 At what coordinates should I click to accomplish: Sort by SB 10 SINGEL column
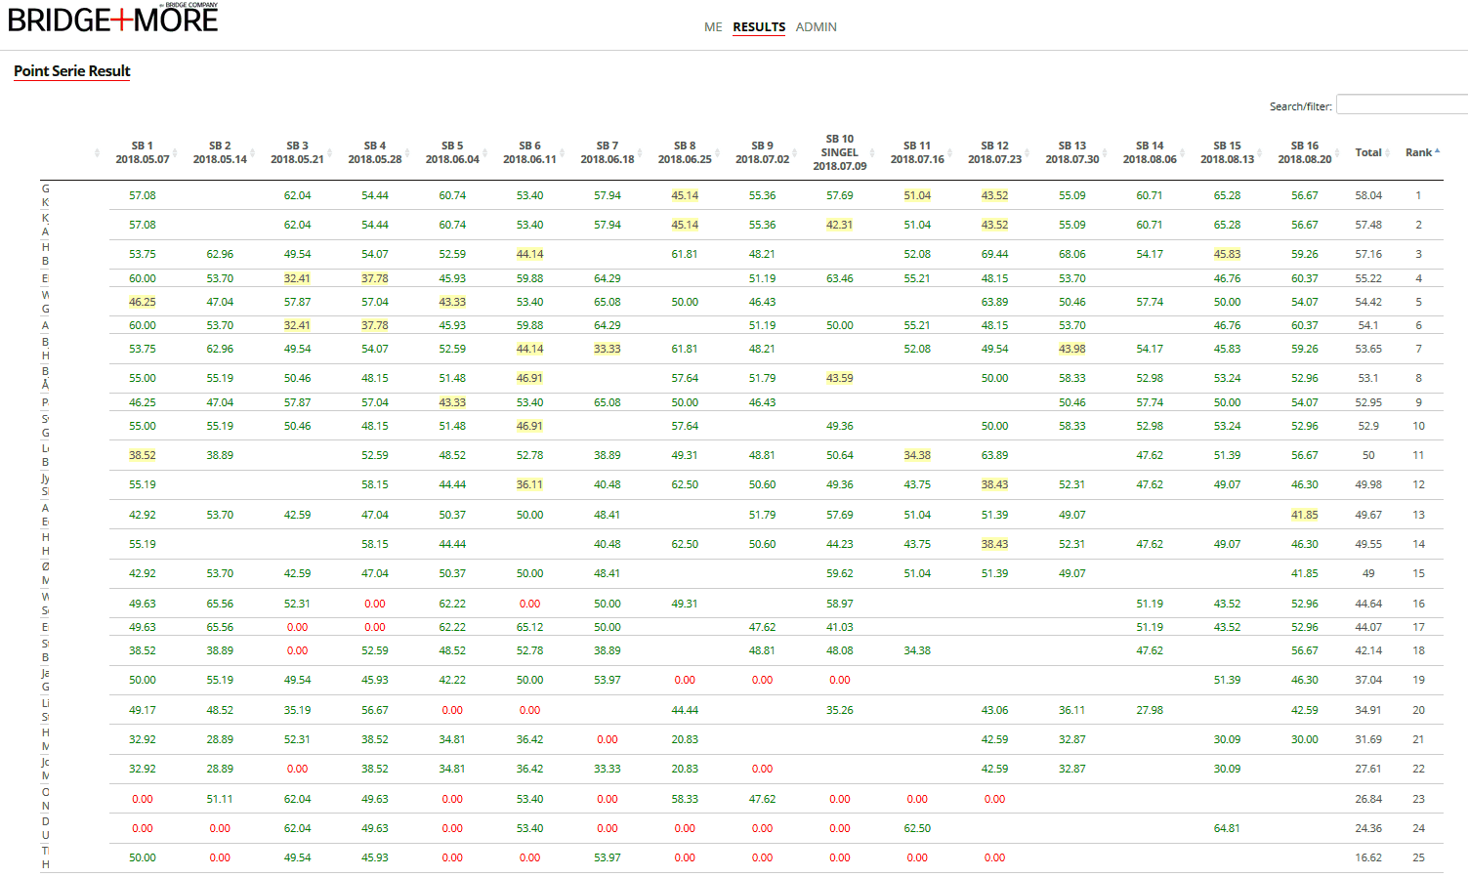tap(839, 152)
